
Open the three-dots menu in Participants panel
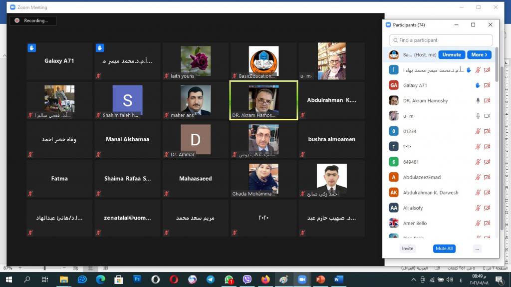pos(477,249)
